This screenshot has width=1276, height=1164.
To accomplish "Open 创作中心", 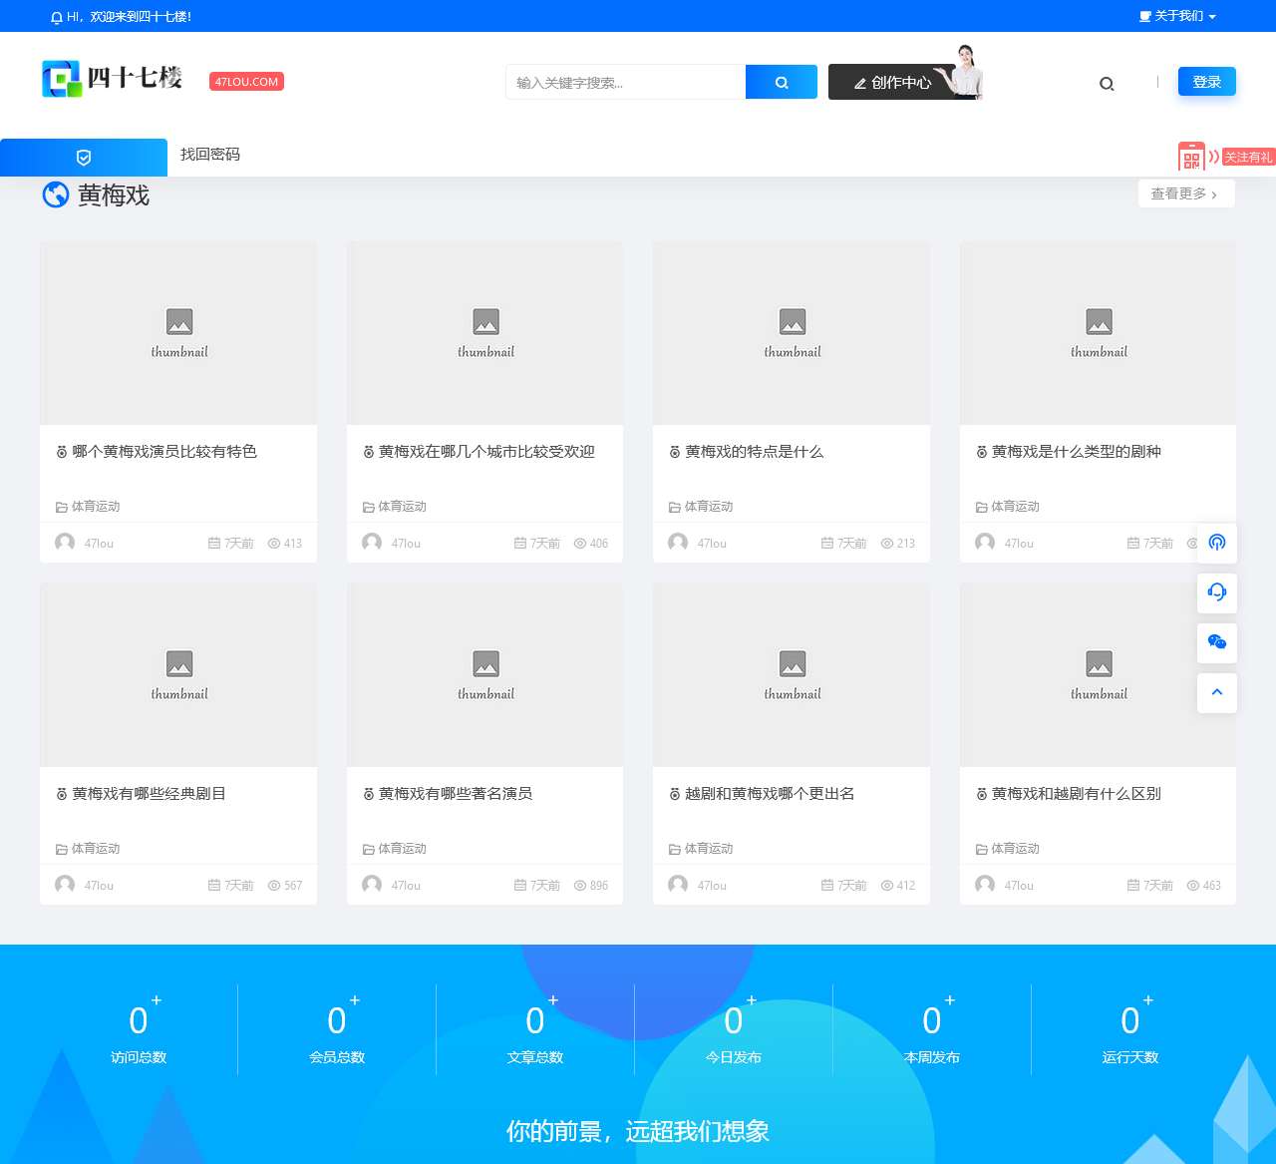I will [894, 83].
